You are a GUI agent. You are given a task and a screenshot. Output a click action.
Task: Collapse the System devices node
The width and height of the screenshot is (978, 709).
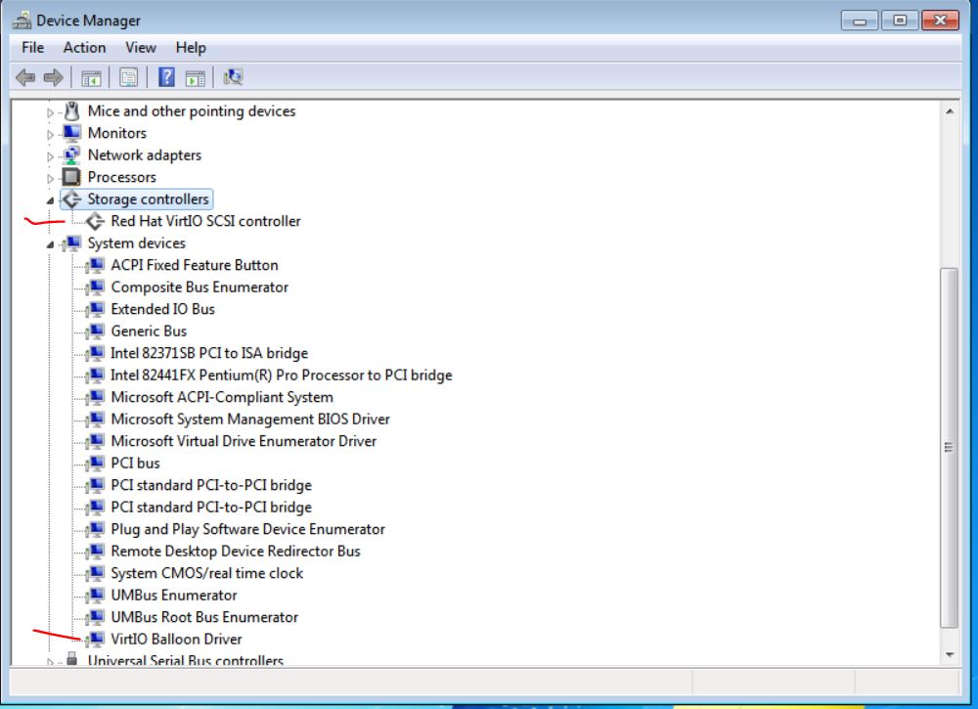(50, 244)
